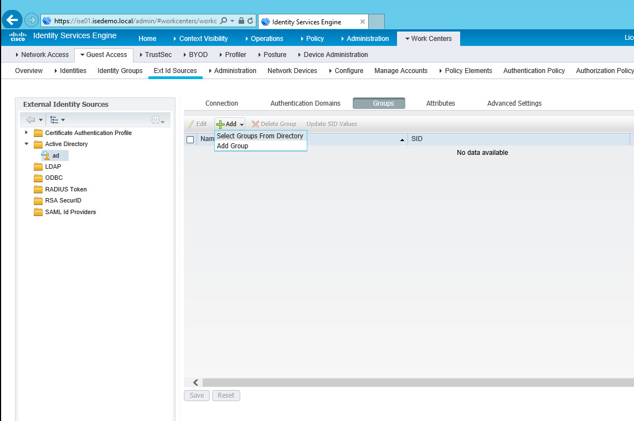Screen dimensions: 634x421
Task: Open the TrustSec submenu
Action: point(155,55)
